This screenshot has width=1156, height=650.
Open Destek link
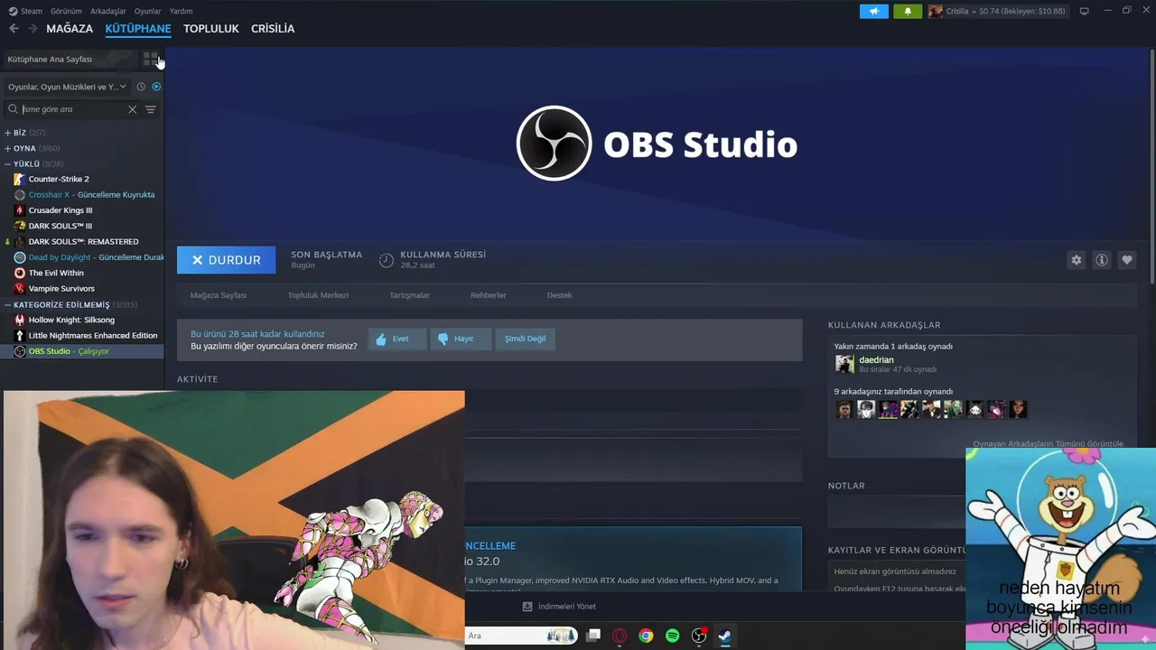click(559, 295)
